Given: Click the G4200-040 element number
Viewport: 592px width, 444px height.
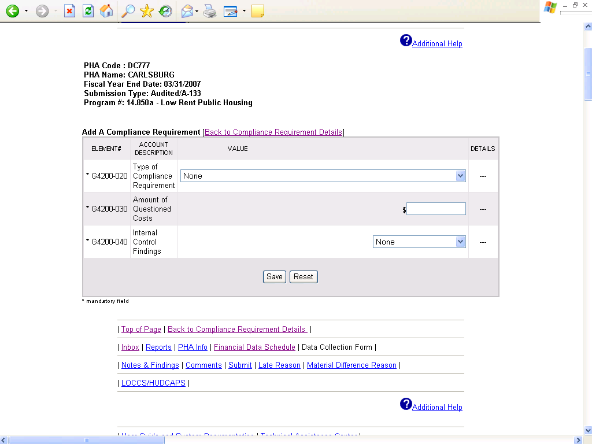Looking at the screenshot, I should pyautogui.click(x=109, y=242).
